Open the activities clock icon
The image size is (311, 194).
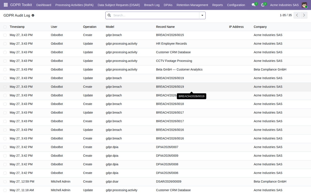(x=263, y=5)
